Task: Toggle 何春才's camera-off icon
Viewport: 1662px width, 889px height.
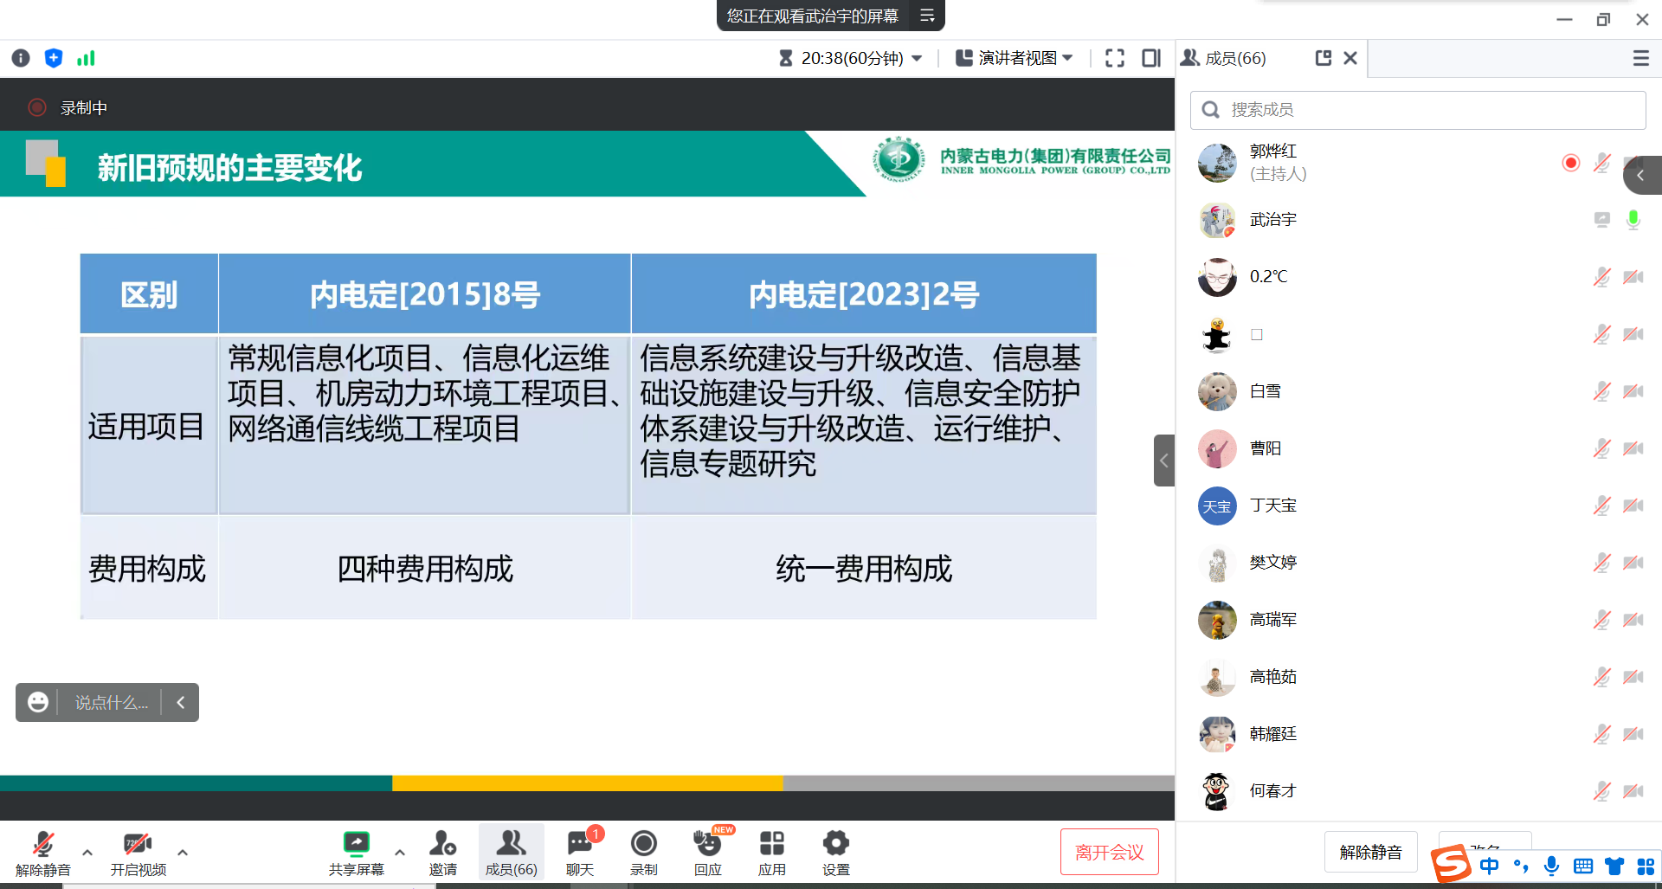Action: coord(1633,791)
